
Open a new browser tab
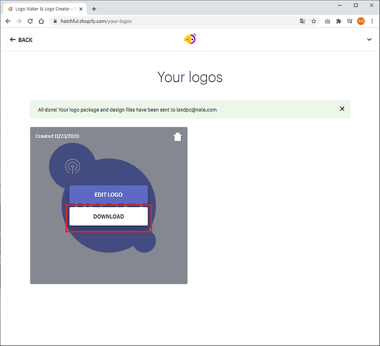94,9
